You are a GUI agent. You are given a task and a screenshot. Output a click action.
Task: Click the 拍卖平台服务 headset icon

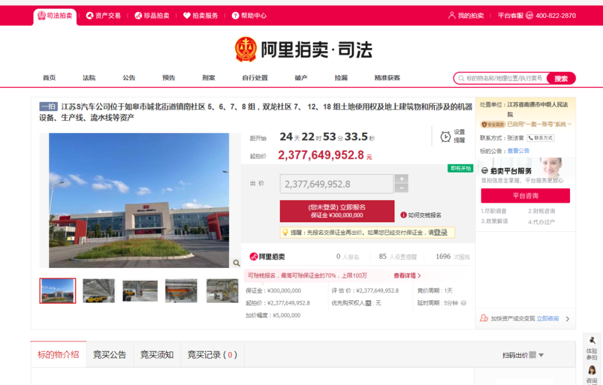click(485, 171)
